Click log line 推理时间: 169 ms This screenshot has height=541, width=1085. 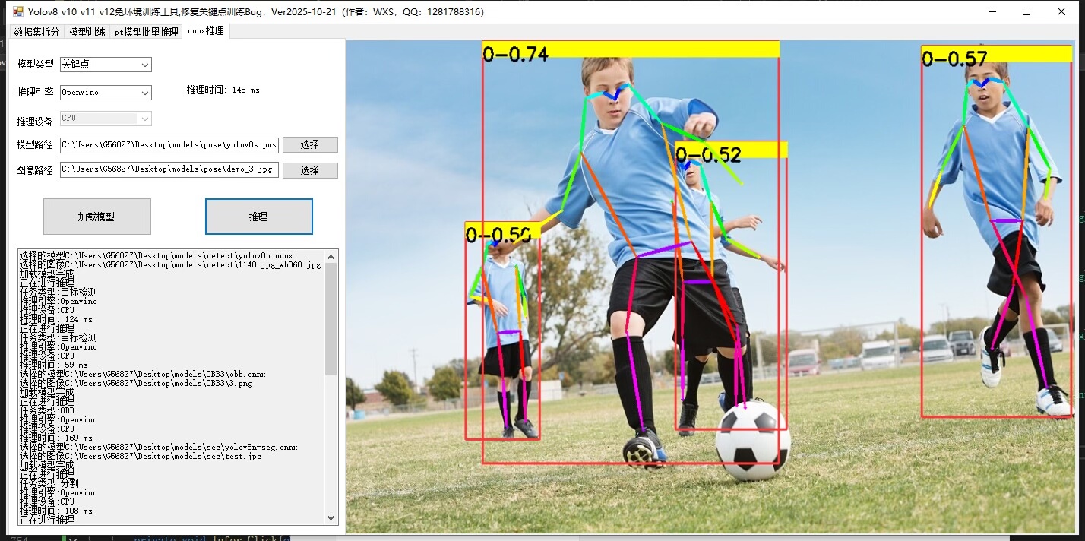pyautogui.click(x=56, y=438)
